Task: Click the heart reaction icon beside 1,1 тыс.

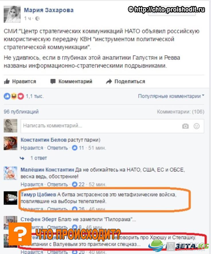Action: [21, 97]
